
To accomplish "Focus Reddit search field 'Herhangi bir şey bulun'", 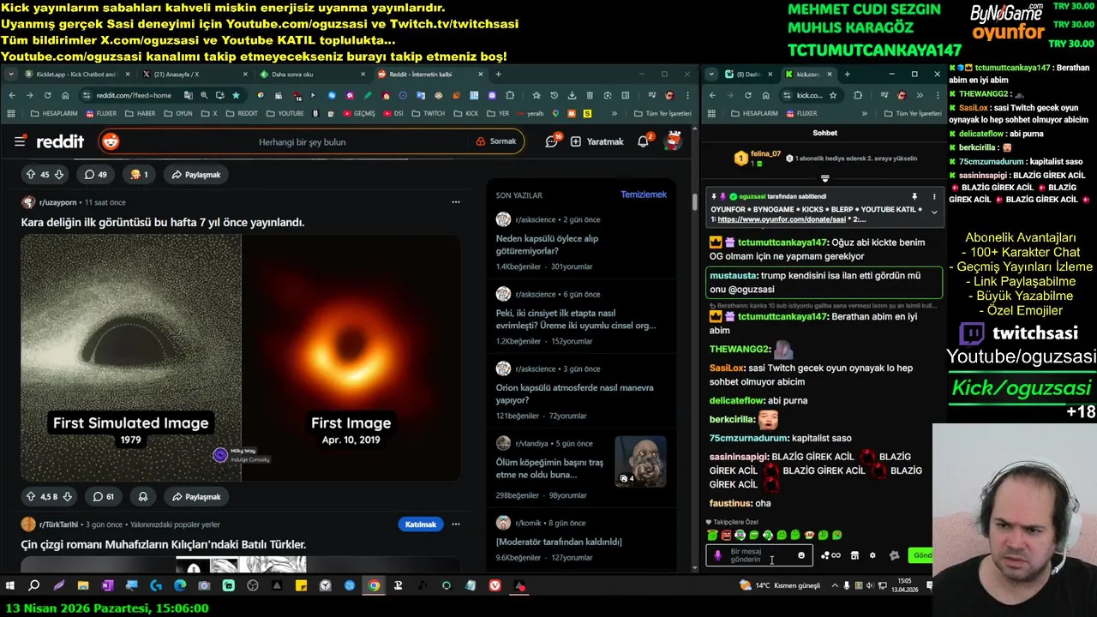I will (x=302, y=141).
